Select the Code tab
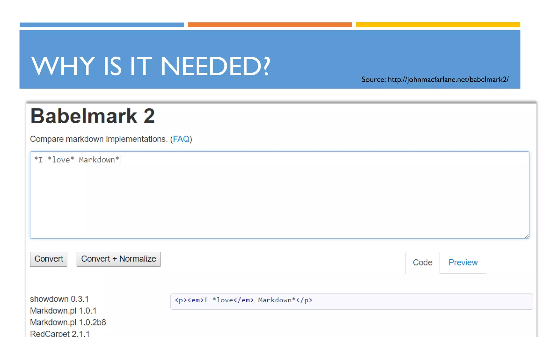Screen dimensions: 540x337 pyautogui.click(x=422, y=262)
